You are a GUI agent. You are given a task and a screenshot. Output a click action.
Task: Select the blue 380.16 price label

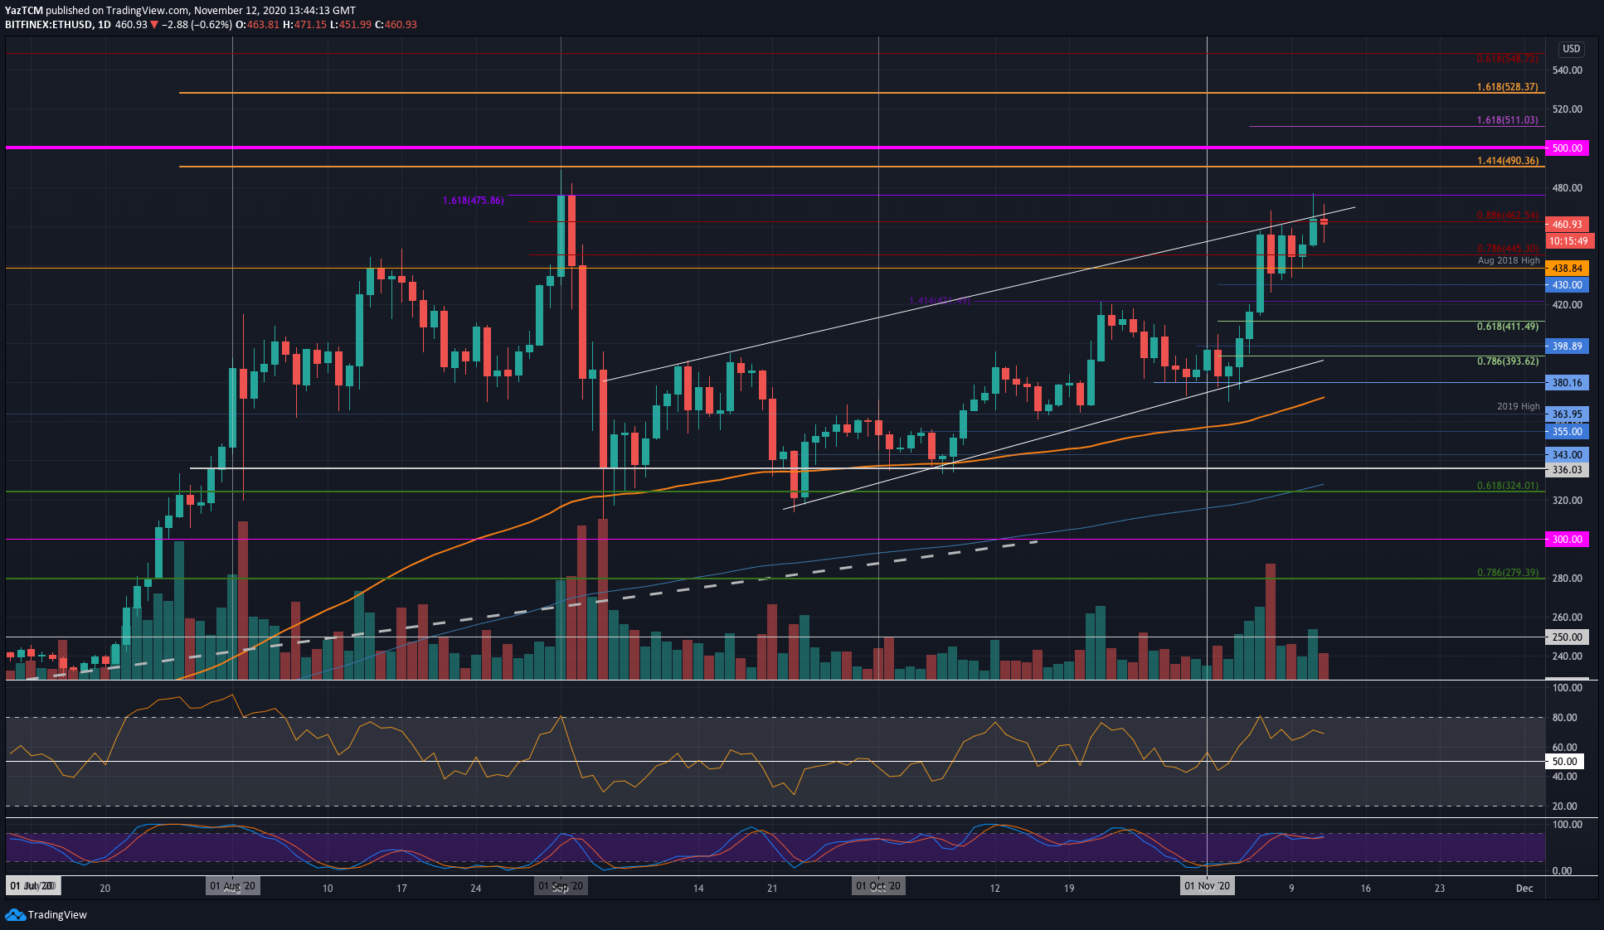(1567, 383)
